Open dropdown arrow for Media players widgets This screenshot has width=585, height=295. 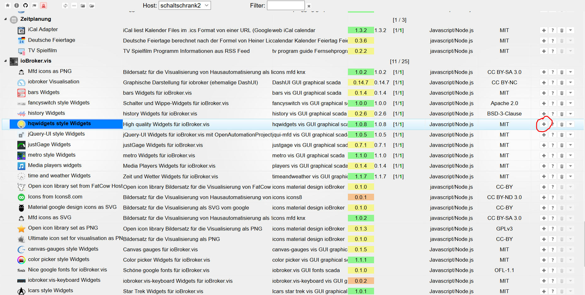[x=571, y=166]
